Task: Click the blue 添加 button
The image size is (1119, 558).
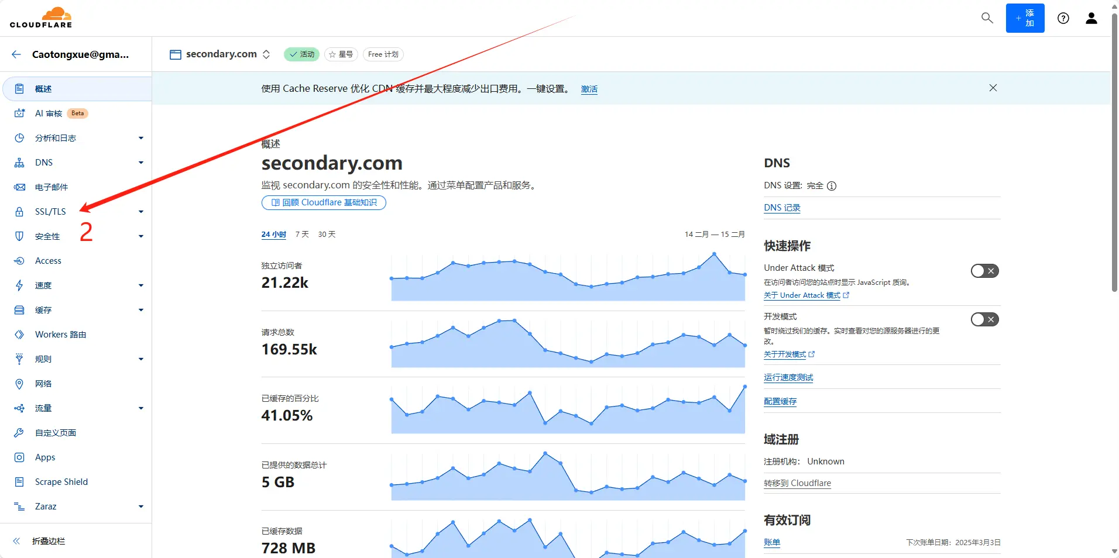Action: 1025,18
